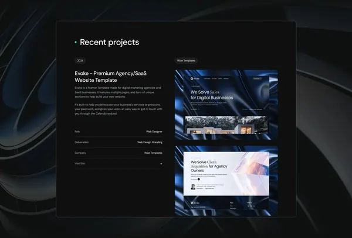Open the Visit Site link

point(119,164)
